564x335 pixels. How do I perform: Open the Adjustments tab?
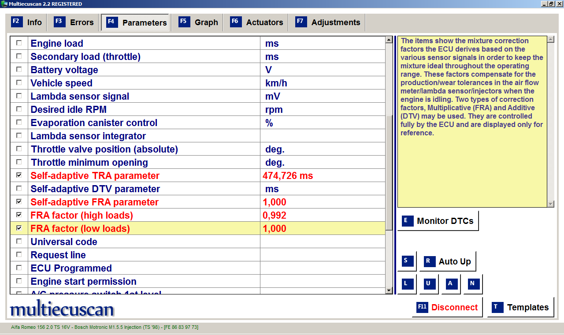click(328, 22)
